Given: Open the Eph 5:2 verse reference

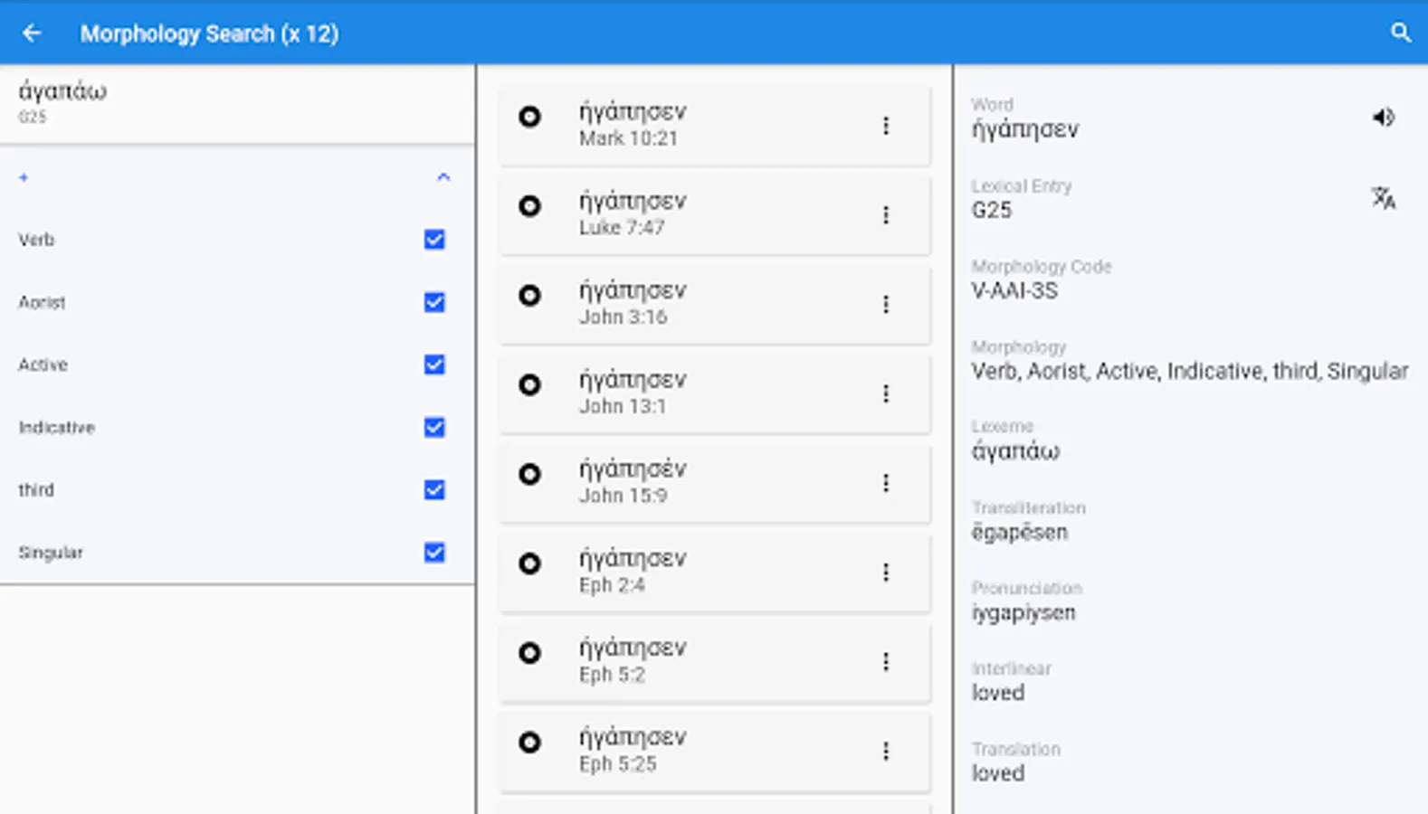Looking at the screenshot, I should pos(612,675).
